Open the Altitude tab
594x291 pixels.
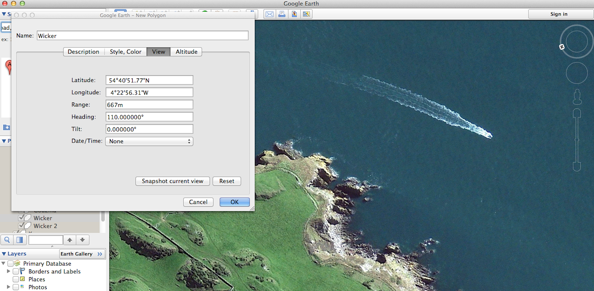[x=187, y=52]
